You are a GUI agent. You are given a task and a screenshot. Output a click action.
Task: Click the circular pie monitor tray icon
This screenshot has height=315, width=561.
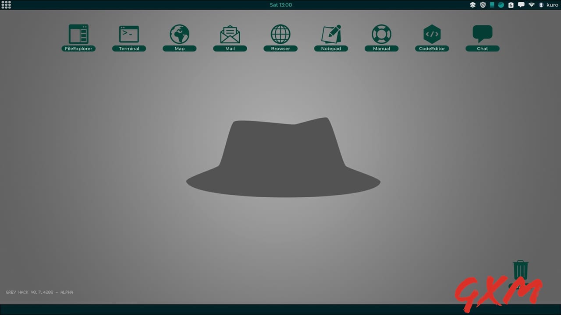coord(501,5)
